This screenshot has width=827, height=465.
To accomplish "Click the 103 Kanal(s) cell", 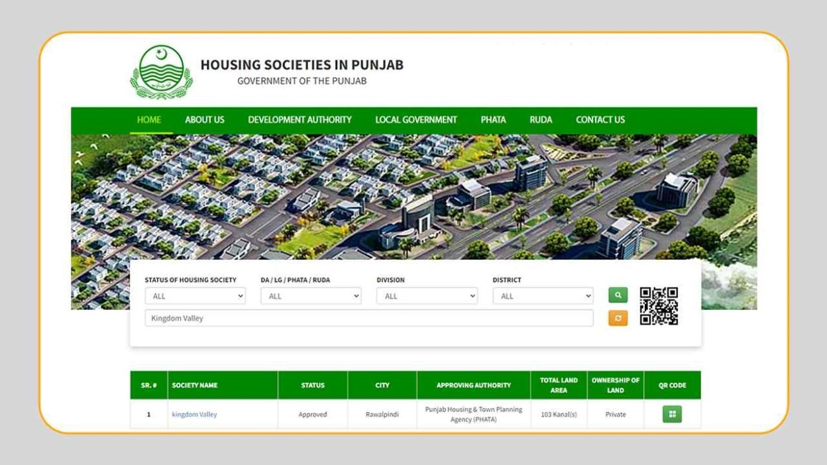I will pyautogui.click(x=559, y=415).
